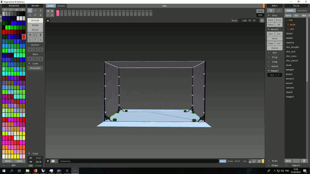
Task: Toggle Edge display in View panel
Action: 38,158
